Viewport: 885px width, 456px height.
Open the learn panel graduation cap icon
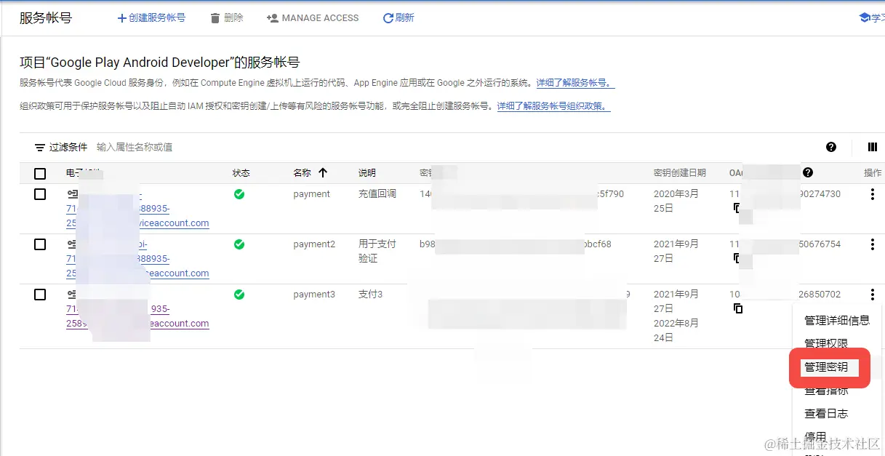tap(865, 17)
